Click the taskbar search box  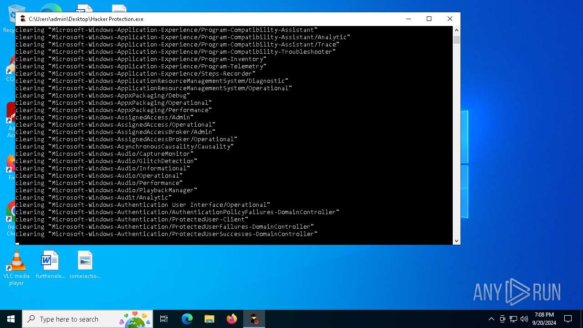[88, 319]
